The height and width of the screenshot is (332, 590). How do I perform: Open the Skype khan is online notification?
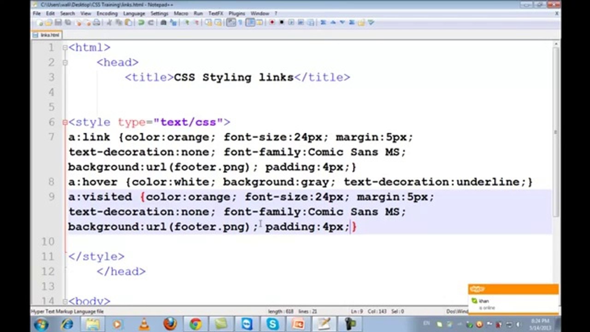[513, 300]
